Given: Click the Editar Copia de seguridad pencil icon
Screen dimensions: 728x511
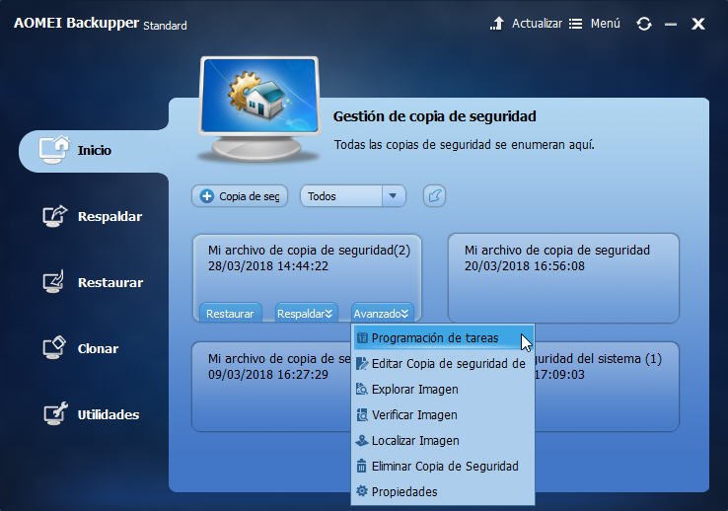Looking at the screenshot, I should pyautogui.click(x=362, y=363).
